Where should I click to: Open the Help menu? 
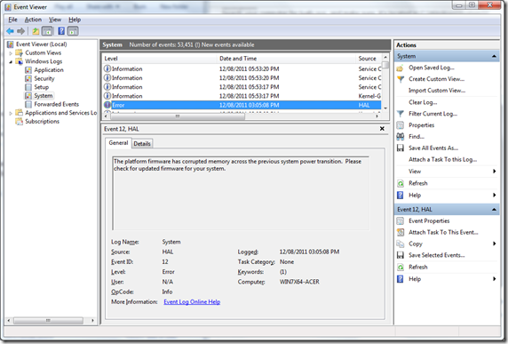pyautogui.click(x=75, y=20)
